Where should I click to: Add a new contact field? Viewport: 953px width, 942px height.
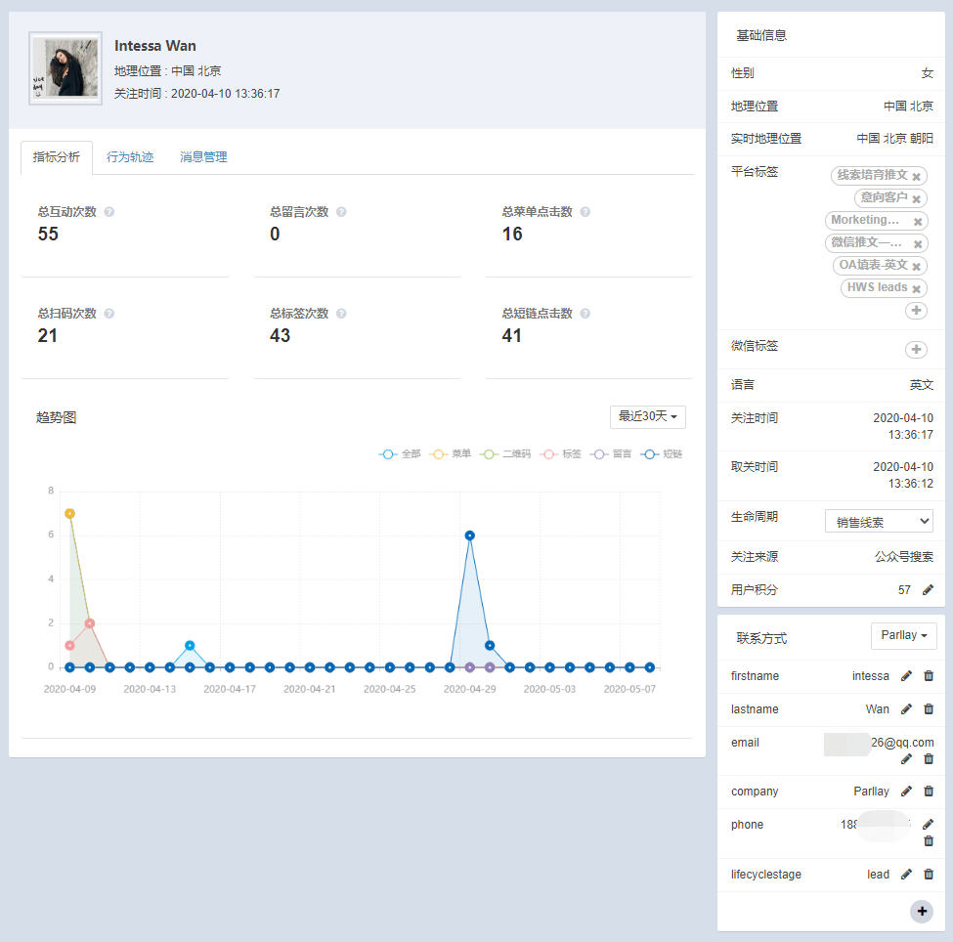(x=921, y=911)
